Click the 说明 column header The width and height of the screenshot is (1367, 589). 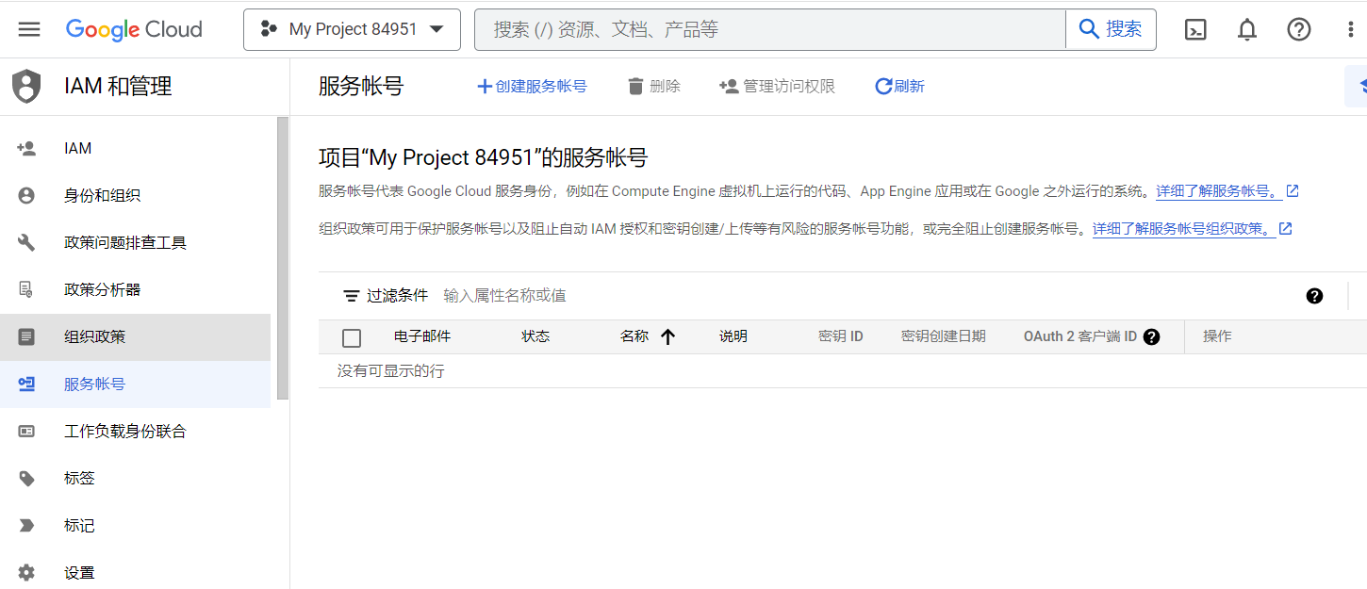tap(733, 336)
